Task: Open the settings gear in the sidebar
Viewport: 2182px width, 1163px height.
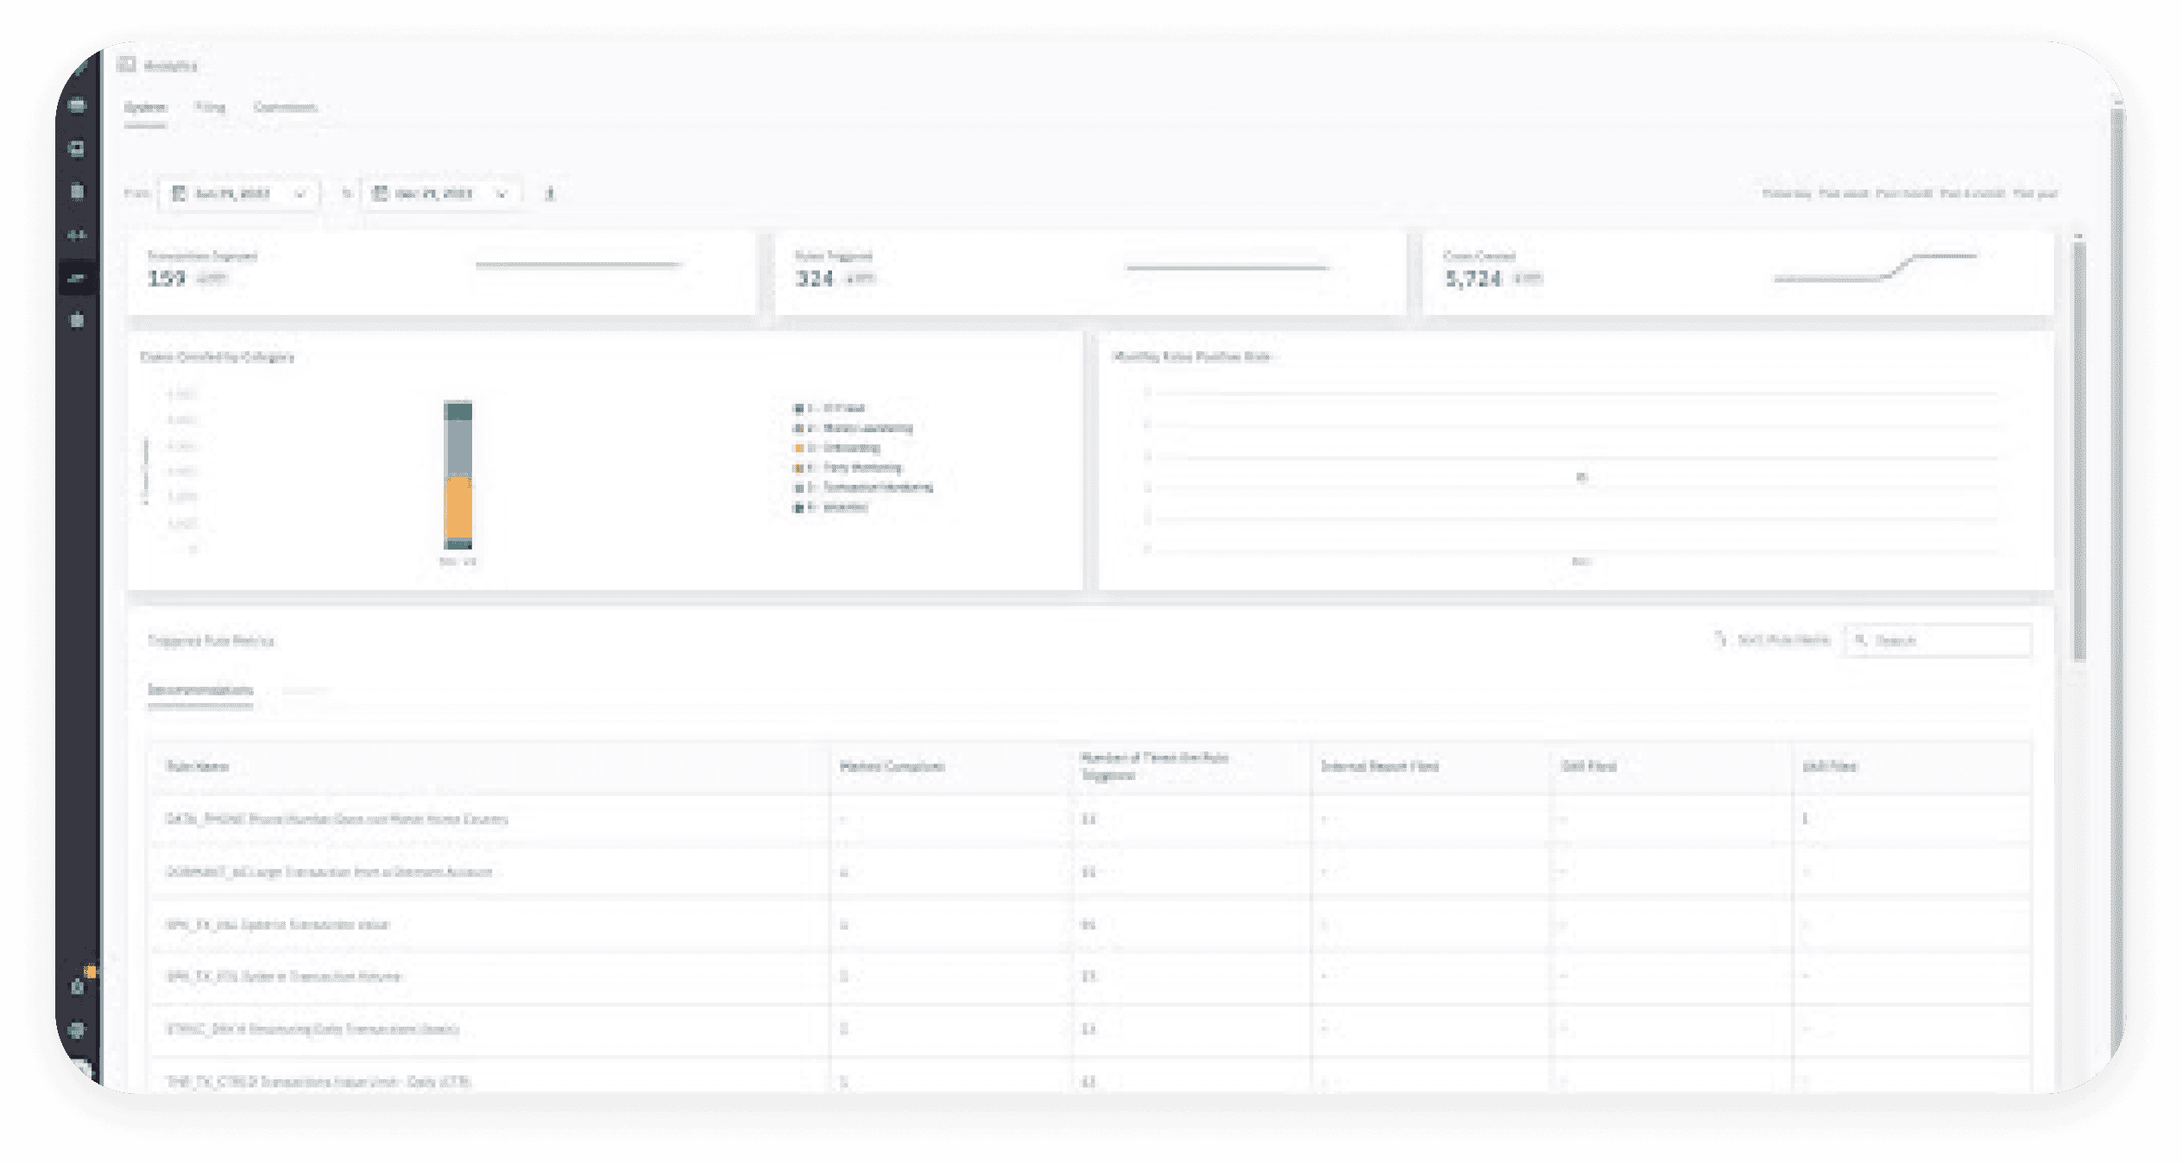Action: coord(77,1029)
